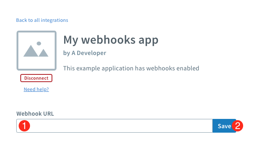261x146 pixels.
Task: Click the app logo placeholder image
Action: point(37,51)
